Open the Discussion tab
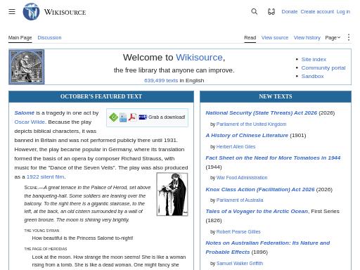The height and width of the screenshot is (270, 360). pos(49,38)
